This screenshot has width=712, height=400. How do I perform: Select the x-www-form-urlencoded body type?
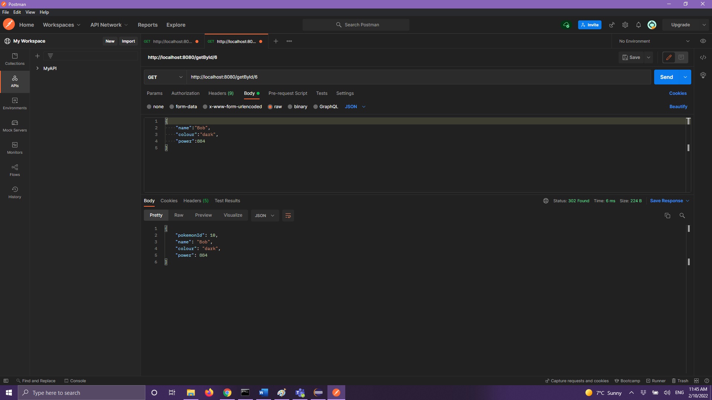[232, 107]
